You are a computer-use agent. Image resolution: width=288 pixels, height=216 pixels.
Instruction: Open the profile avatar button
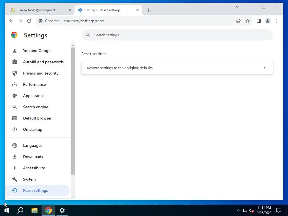268,21
